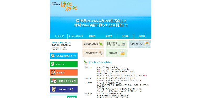The image size is (201, 98).
Task: Click the paint palette icon on グループホーム card
Action: click(x=123, y=44)
